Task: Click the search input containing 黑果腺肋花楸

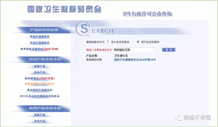Action: click(134, 50)
